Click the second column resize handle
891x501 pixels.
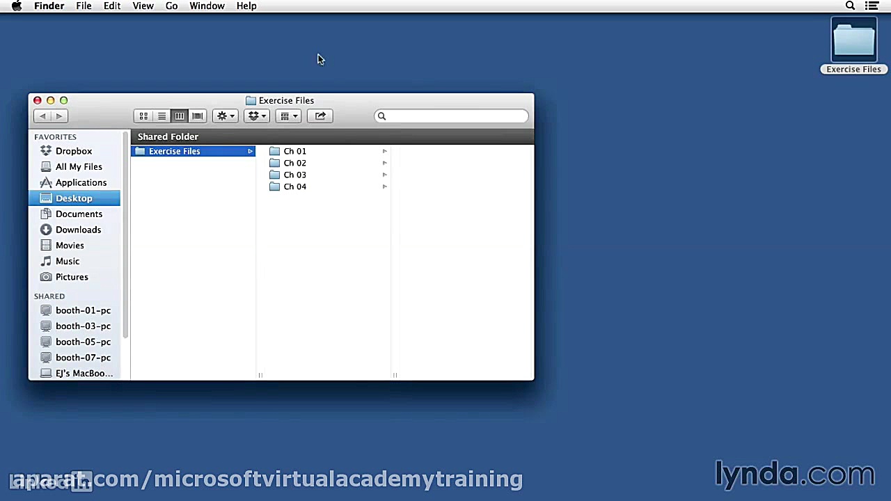tap(395, 375)
